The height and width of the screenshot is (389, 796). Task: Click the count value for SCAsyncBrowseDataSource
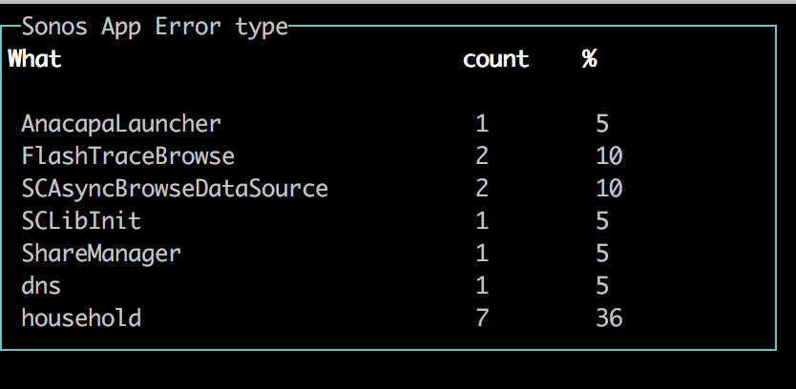point(482,189)
